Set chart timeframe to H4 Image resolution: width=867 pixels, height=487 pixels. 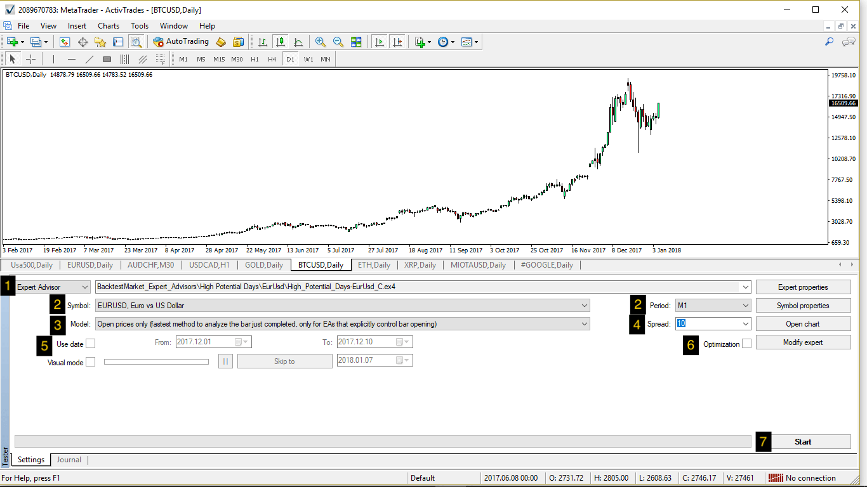[272, 59]
